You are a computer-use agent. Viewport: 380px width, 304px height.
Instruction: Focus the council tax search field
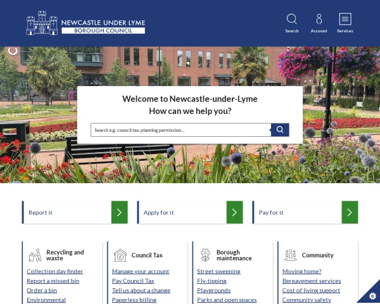(x=180, y=130)
